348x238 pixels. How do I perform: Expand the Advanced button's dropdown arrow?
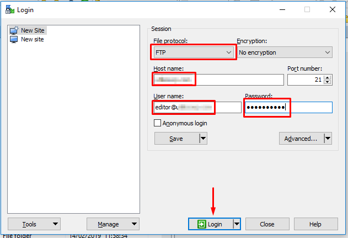click(328, 139)
